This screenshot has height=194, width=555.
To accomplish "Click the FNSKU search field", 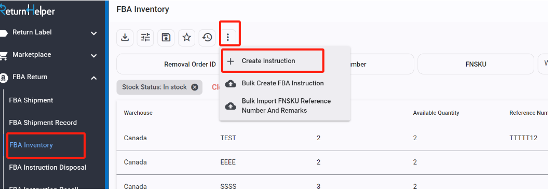I will coord(476,64).
